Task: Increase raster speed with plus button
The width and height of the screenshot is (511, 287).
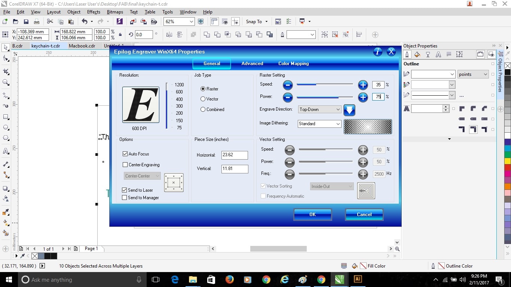Action: click(363, 85)
